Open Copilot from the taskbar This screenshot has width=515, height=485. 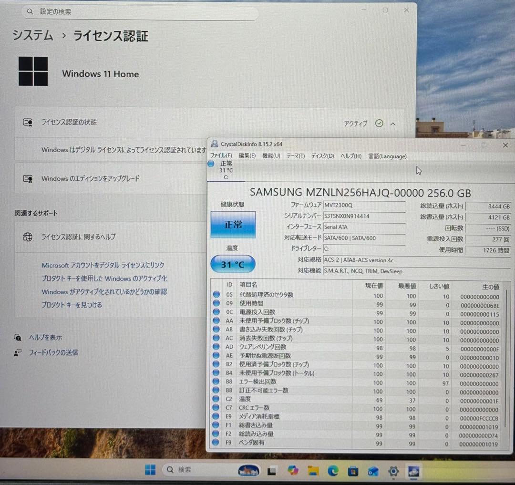coord(292,470)
